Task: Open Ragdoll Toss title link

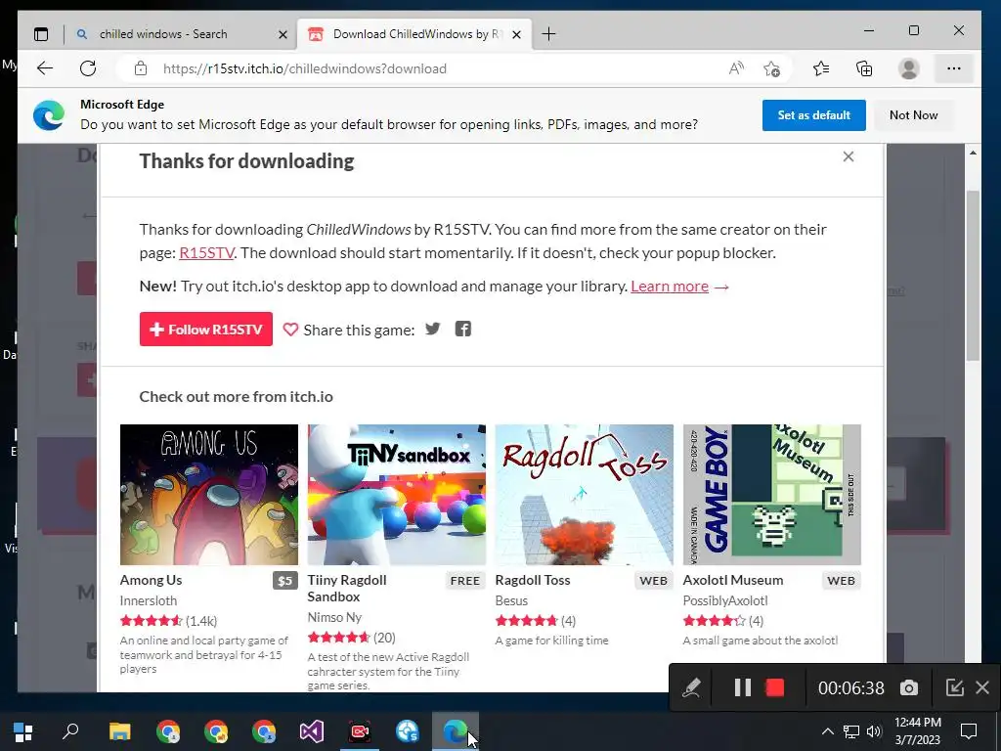Action: [533, 580]
